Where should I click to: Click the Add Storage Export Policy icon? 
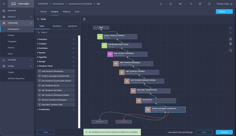click(104, 45)
